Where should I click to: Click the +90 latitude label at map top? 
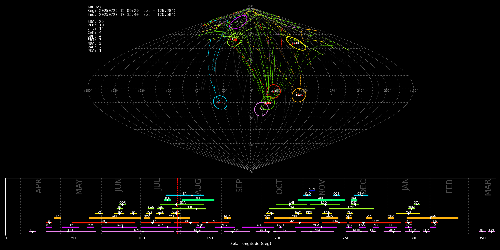pos(251,6)
